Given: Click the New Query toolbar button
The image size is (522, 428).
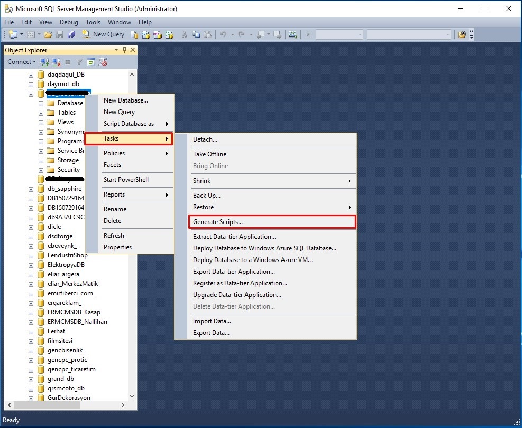Looking at the screenshot, I should tap(103, 34).
